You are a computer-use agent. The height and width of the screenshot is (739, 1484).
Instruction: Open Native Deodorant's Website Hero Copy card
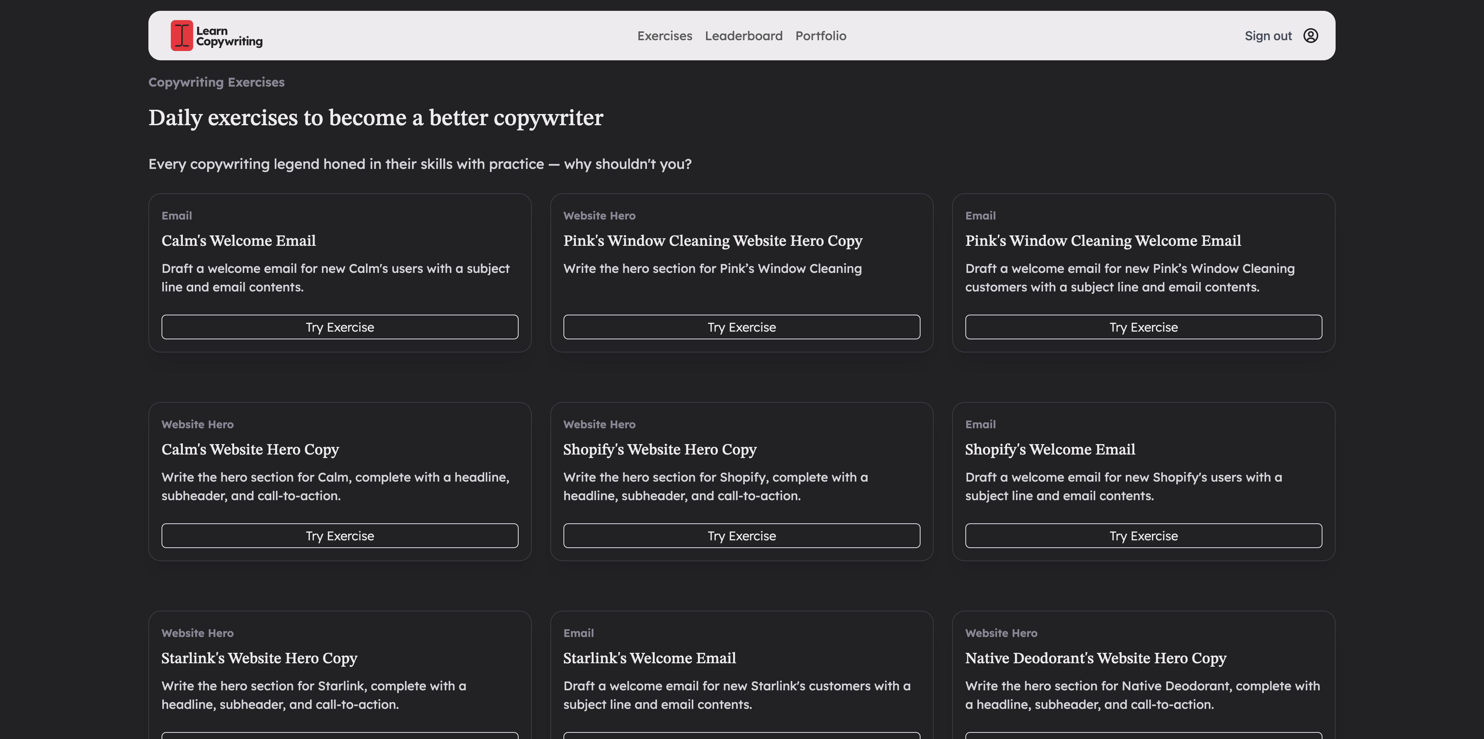[x=1095, y=658]
